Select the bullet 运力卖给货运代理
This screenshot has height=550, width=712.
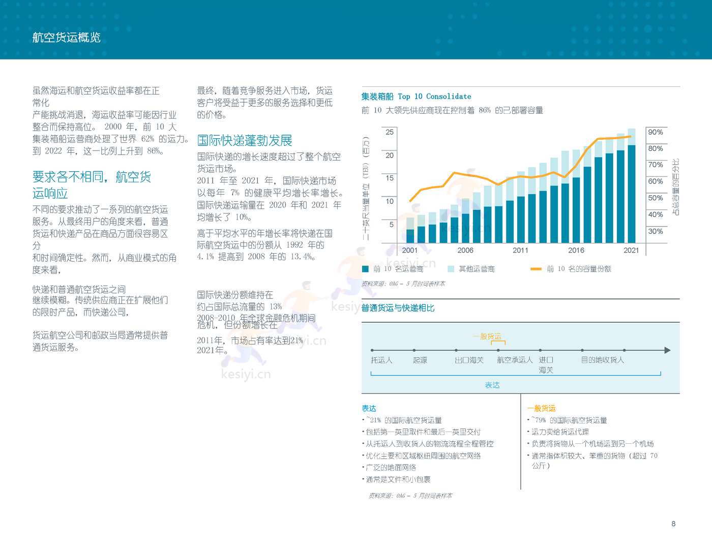tap(558, 432)
